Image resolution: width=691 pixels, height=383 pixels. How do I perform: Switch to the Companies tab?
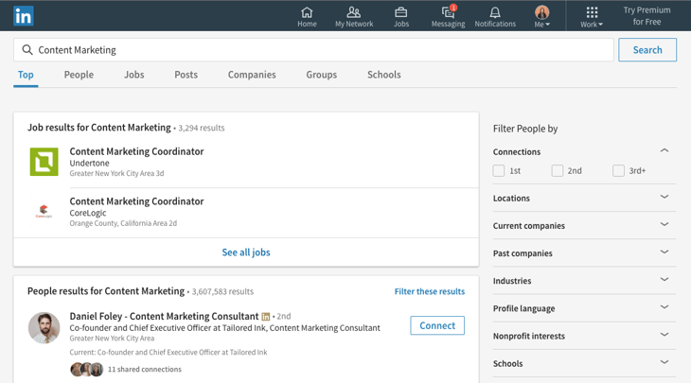pos(252,75)
